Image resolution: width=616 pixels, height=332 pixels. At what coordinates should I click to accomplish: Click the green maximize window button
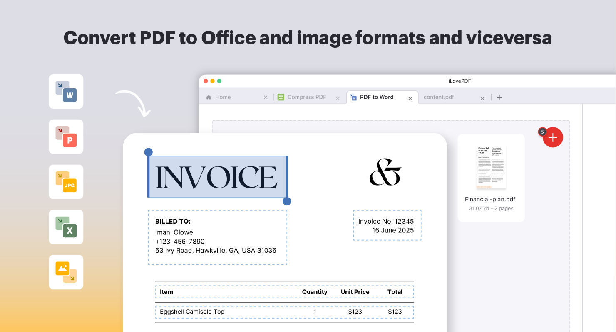219,81
